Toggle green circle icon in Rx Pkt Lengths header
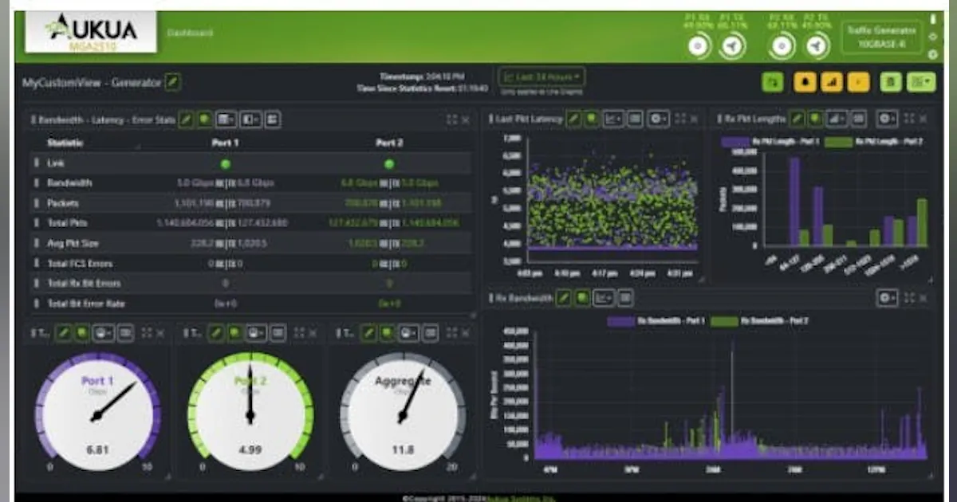The width and height of the screenshot is (957, 502). tap(814, 119)
